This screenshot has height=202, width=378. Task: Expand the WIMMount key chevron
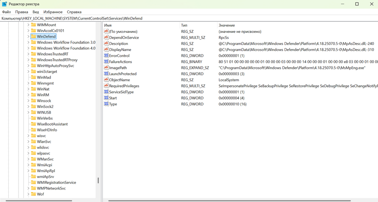pyautogui.click(x=28, y=25)
